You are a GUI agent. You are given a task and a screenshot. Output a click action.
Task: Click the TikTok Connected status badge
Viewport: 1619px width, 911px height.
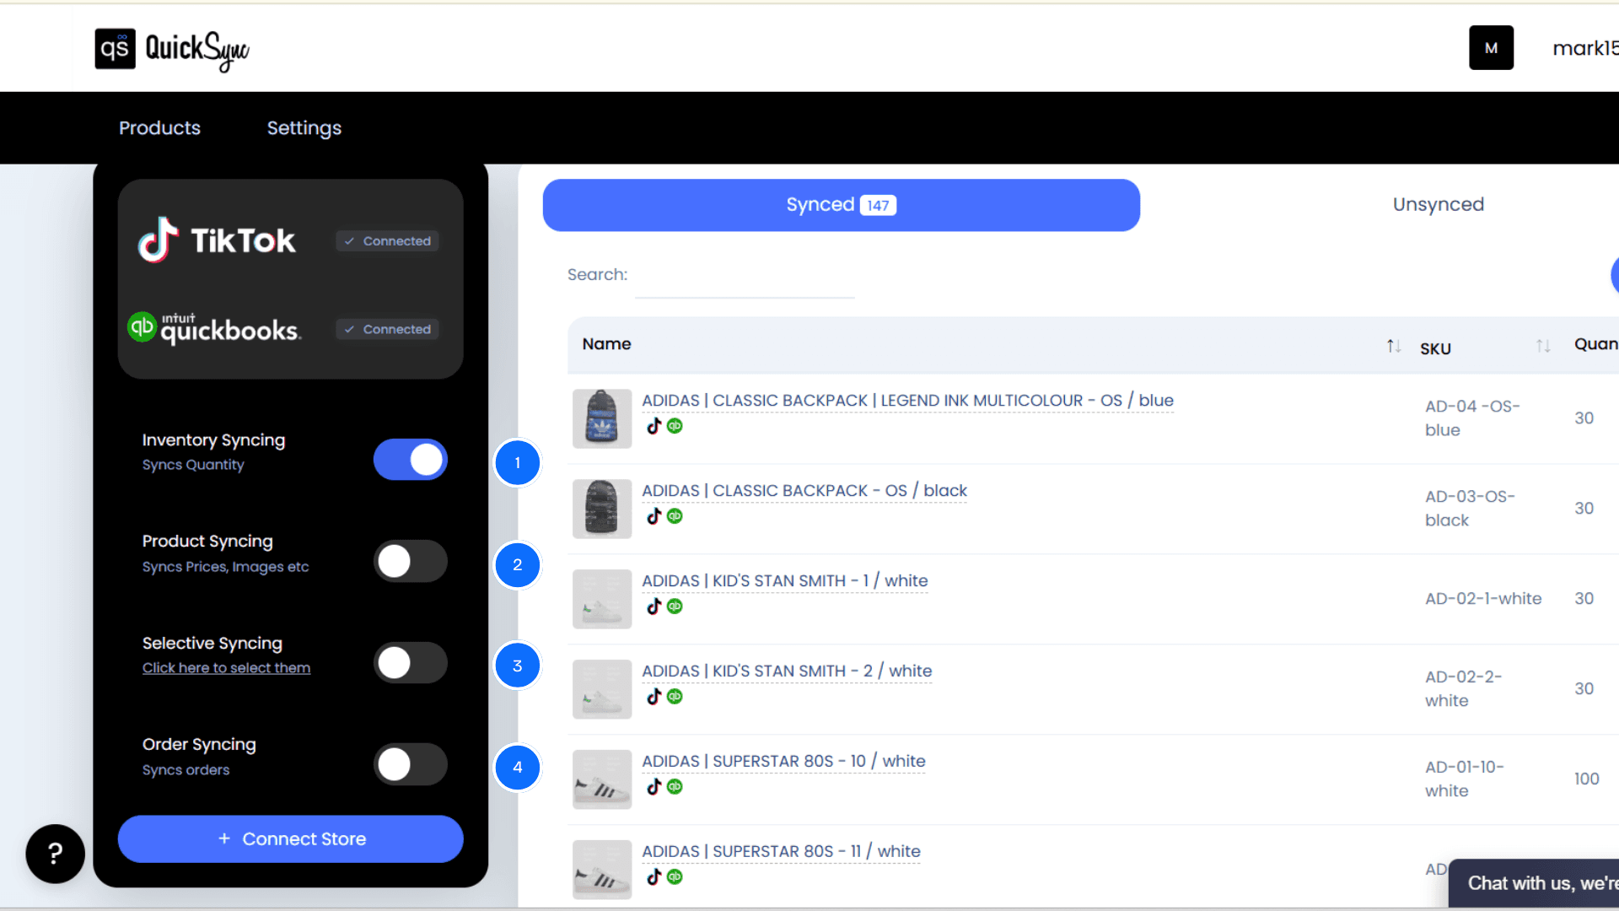(x=387, y=241)
